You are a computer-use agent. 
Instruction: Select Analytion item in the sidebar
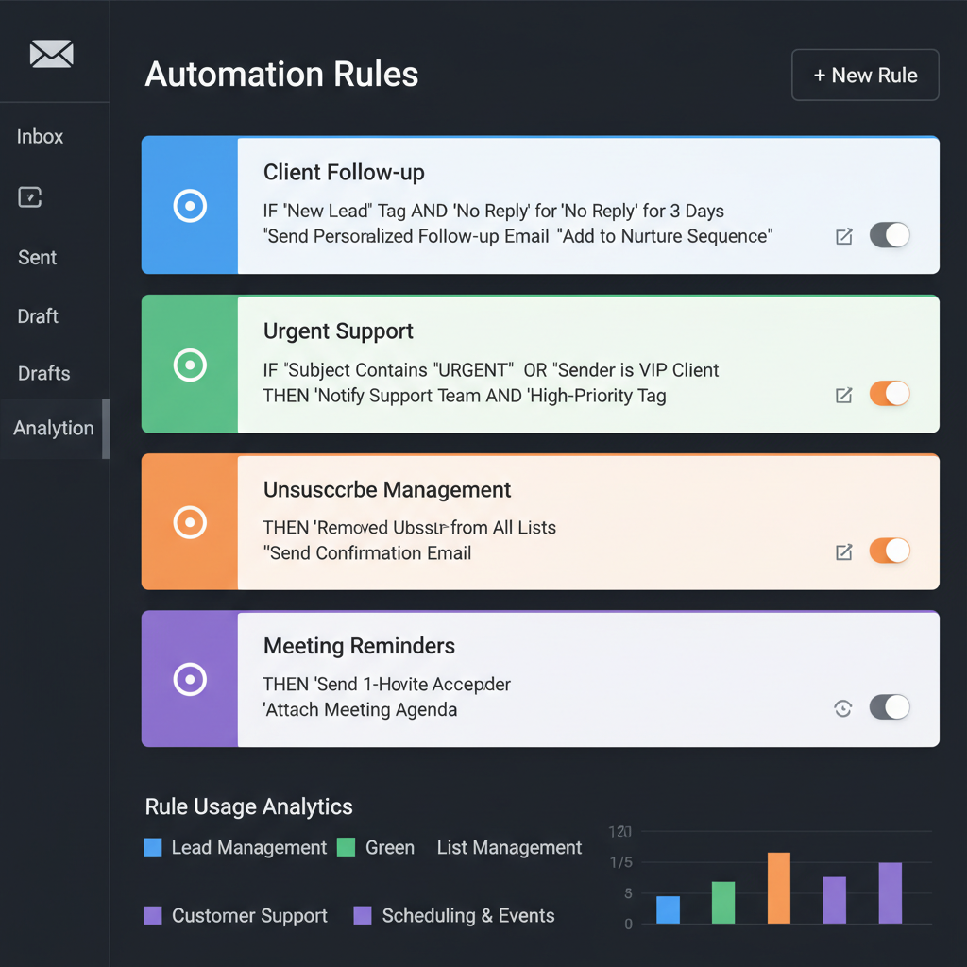[54, 429]
